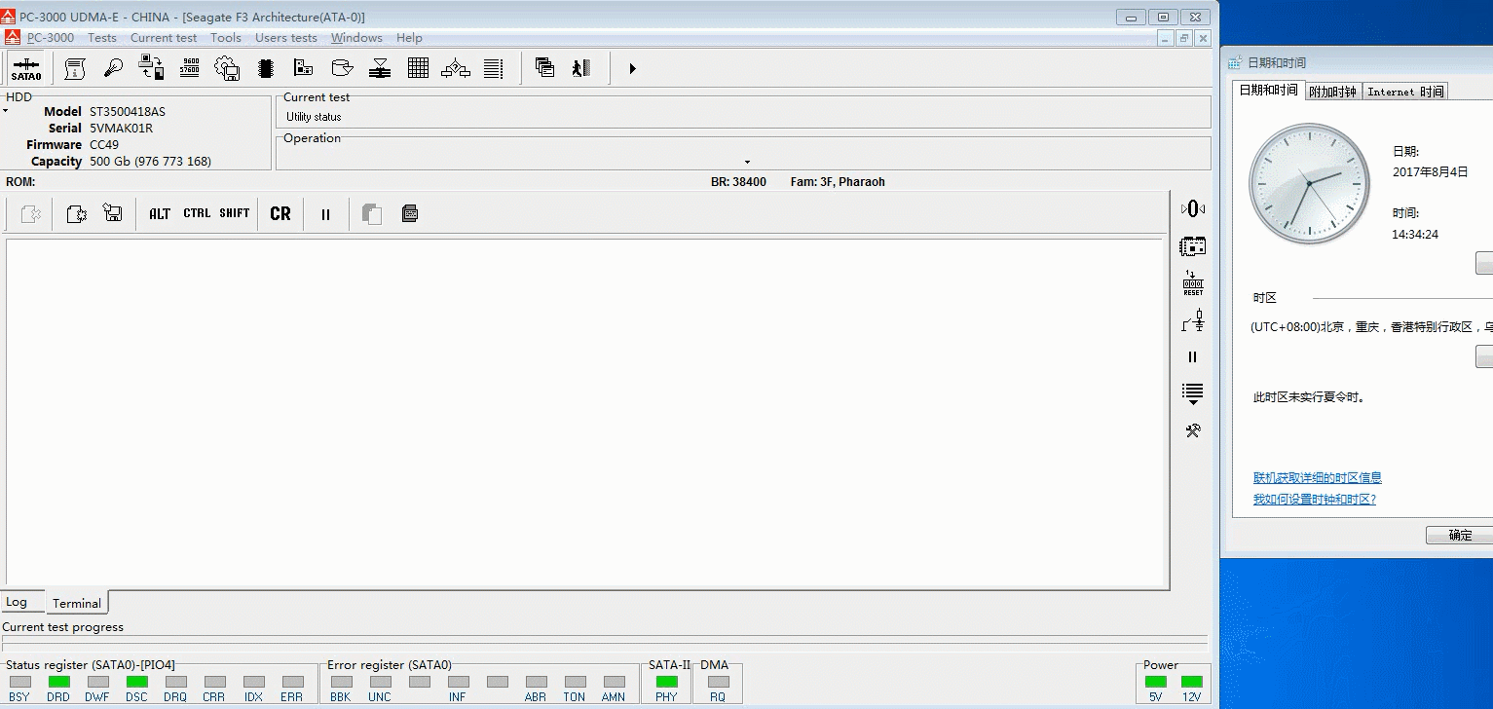Click the circuit board PCB icon
Screen dimensions: 1493x709
(303, 68)
